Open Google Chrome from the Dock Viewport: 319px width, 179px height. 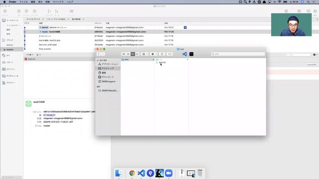click(132, 173)
